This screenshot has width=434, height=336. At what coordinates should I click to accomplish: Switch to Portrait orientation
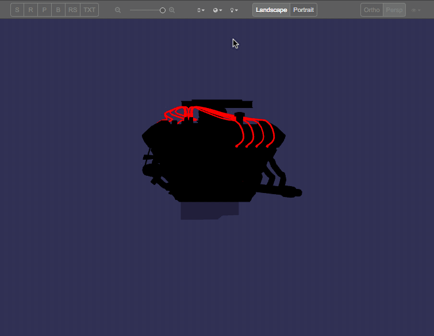pos(304,10)
